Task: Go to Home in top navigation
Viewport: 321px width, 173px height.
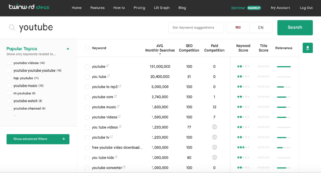Action: tap(76, 8)
